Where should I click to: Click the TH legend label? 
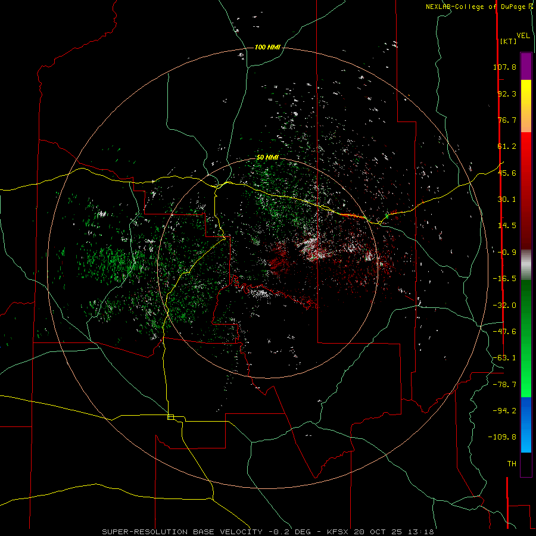pos(512,464)
